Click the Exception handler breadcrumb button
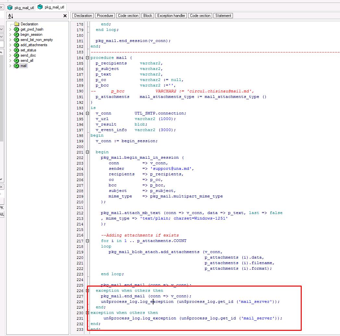340x336 pixels. (x=171, y=16)
